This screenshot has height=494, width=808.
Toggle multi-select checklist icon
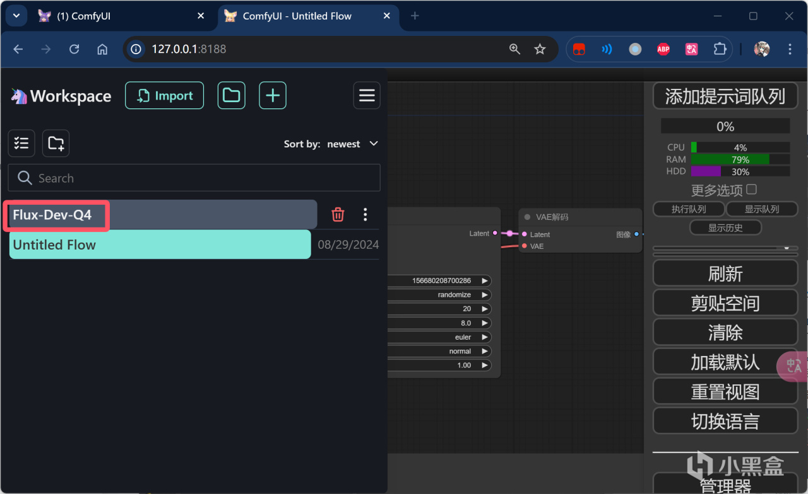pos(21,144)
